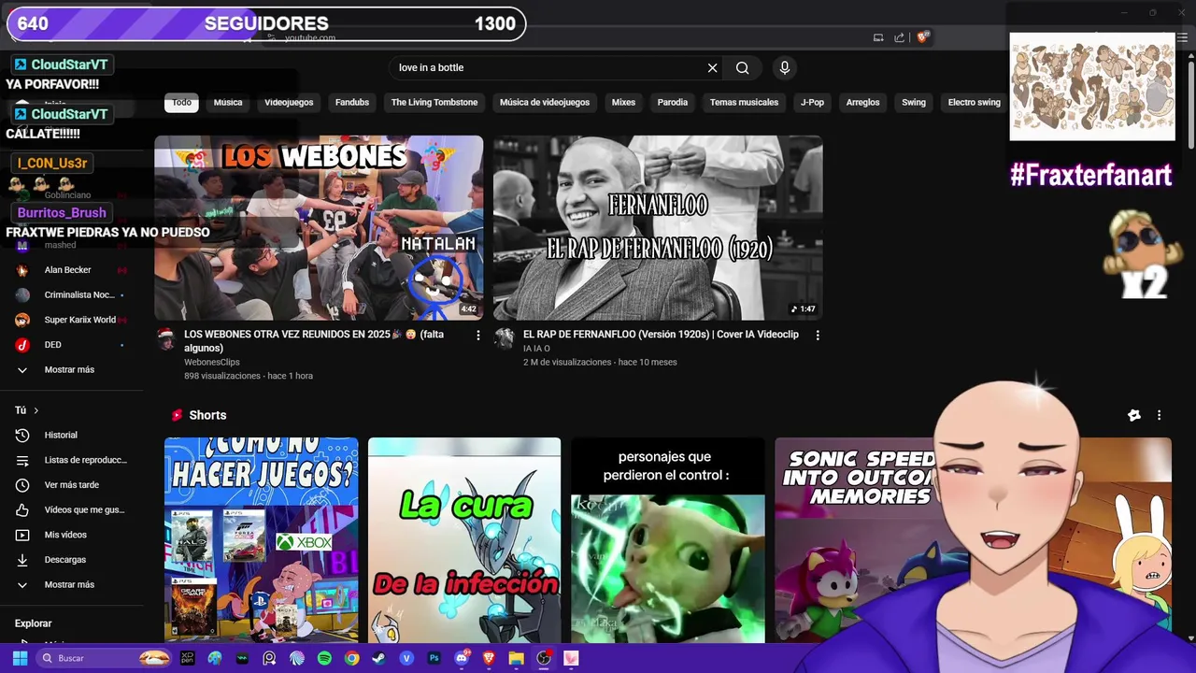
Task: Open Alan Becker subscription channel
Action: coord(72,270)
